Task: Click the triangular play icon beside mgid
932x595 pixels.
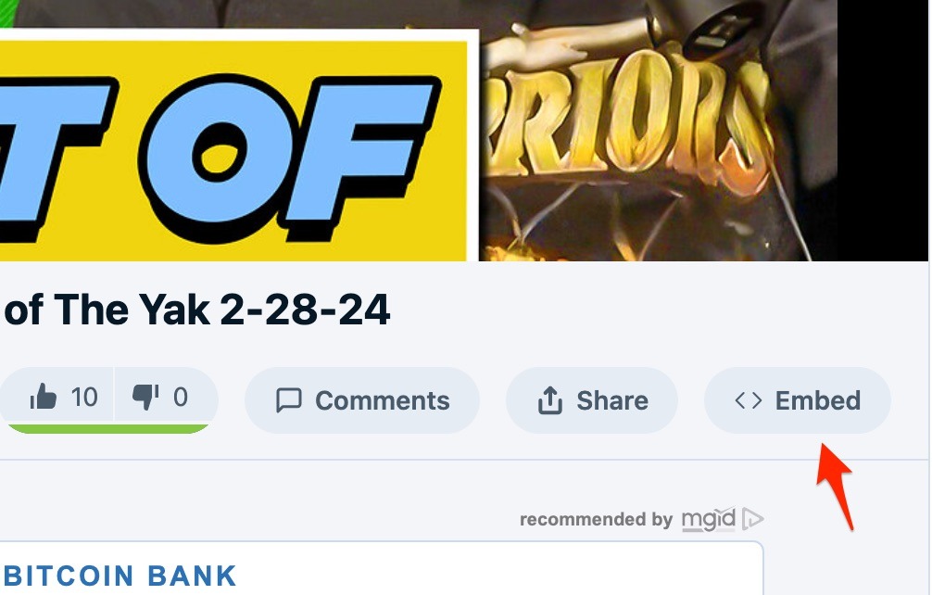Action: (752, 519)
